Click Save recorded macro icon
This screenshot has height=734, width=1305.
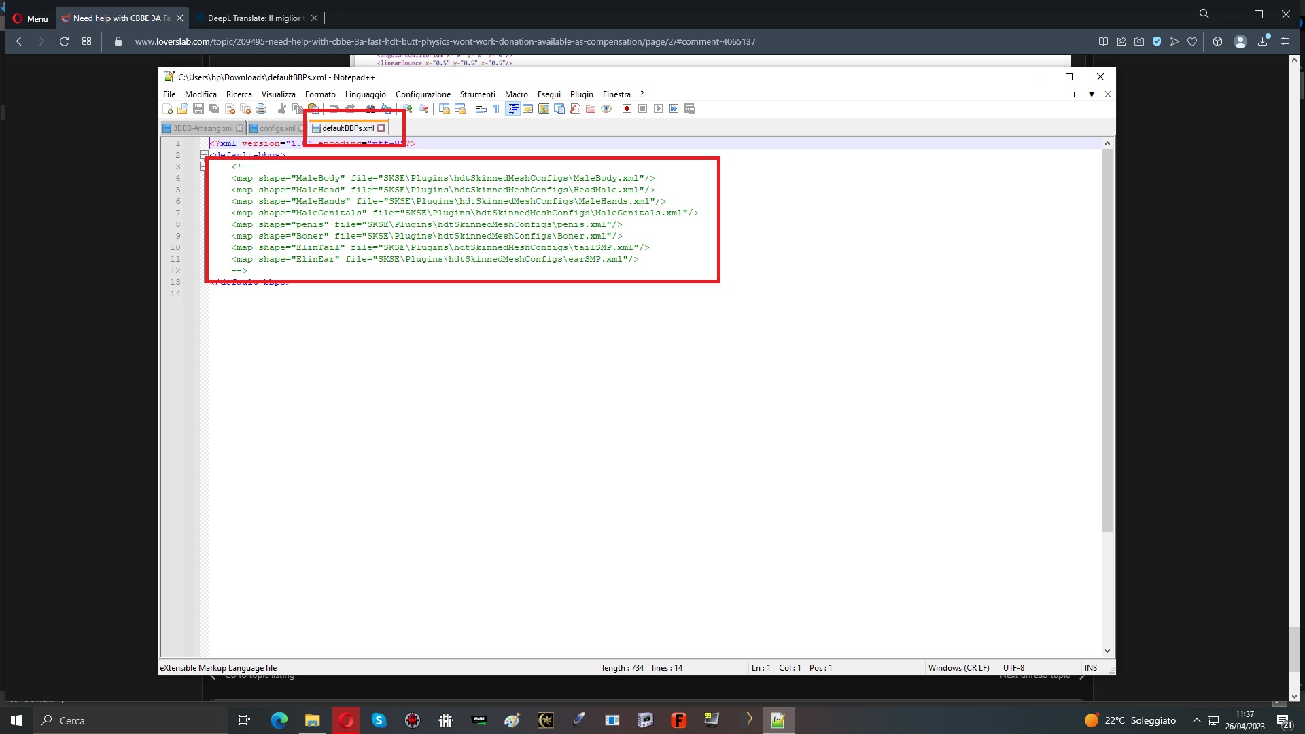(690, 109)
